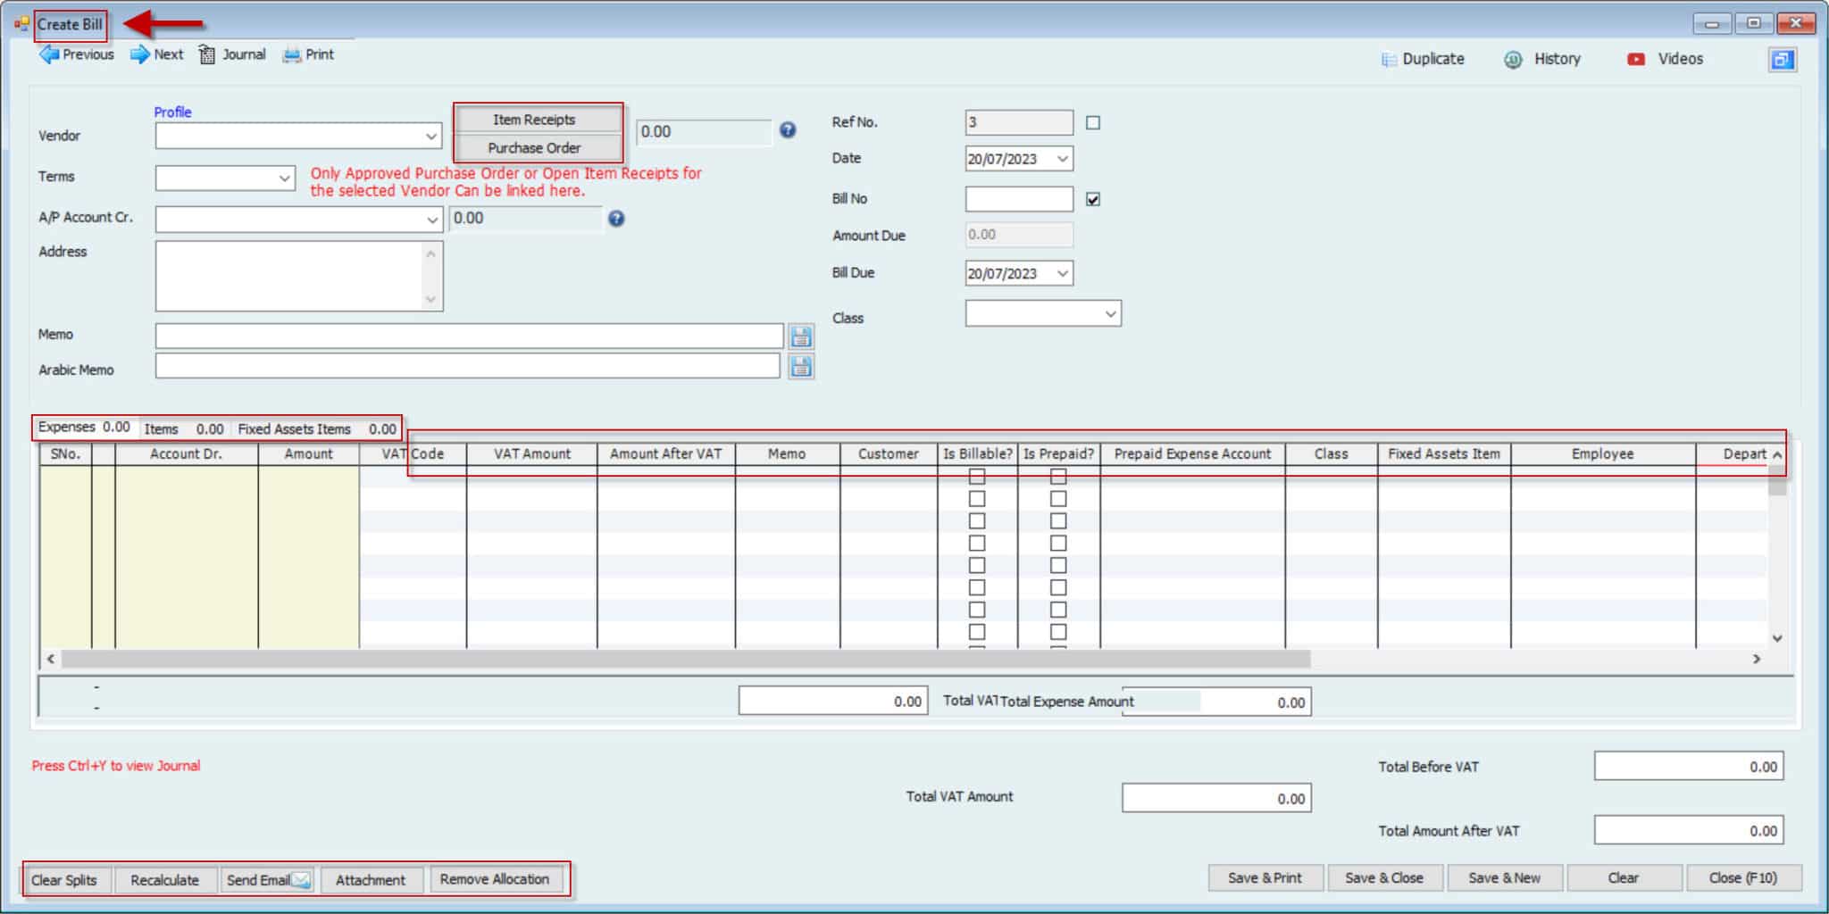Click Save & Print

click(1265, 878)
